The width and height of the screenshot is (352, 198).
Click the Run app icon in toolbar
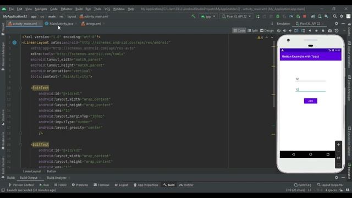[258, 16]
